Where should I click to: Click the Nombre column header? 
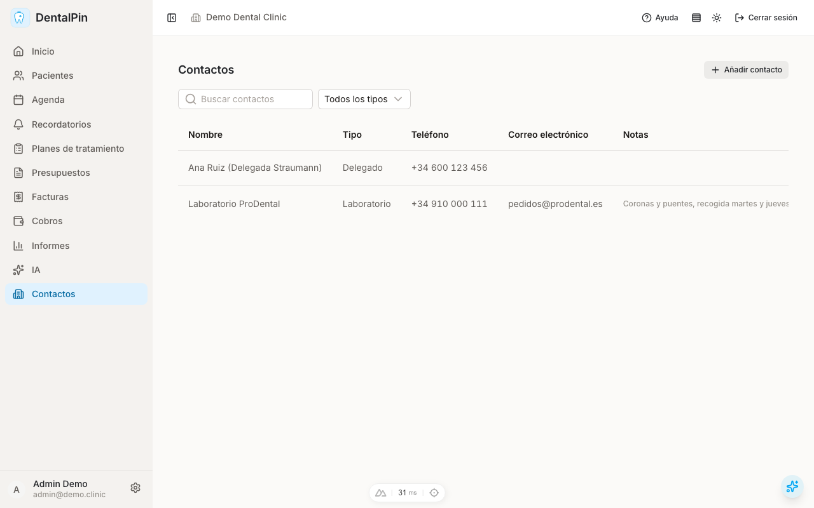point(205,135)
